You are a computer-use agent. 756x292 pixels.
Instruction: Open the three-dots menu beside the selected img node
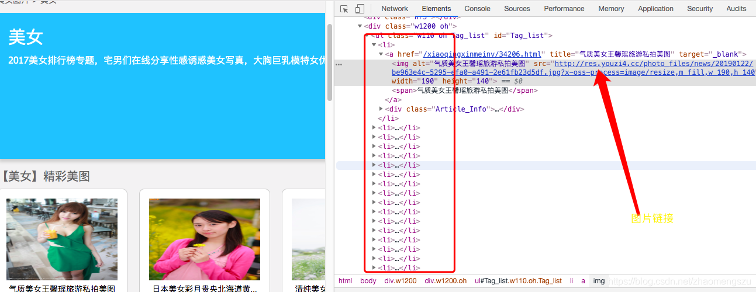(x=339, y=64)
